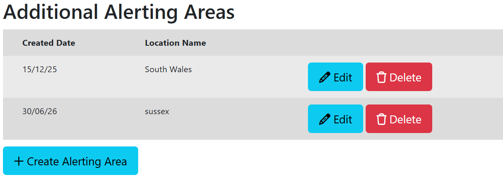Edit the South Wales alerting area

point(336,77)
